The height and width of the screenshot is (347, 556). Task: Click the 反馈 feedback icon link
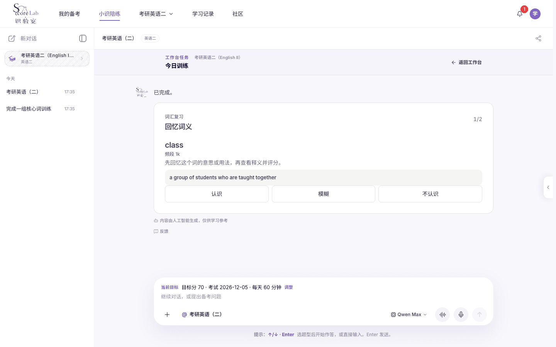pos(161,231)
